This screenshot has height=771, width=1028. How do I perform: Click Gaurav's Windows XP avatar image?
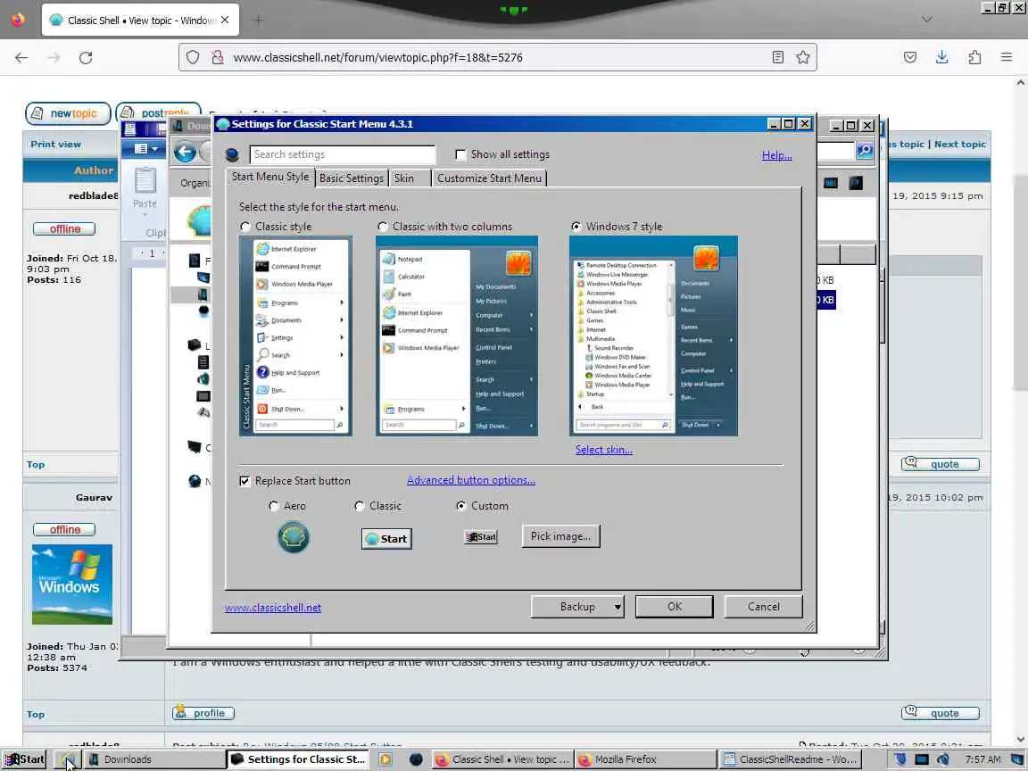click(x=72, y=584)
